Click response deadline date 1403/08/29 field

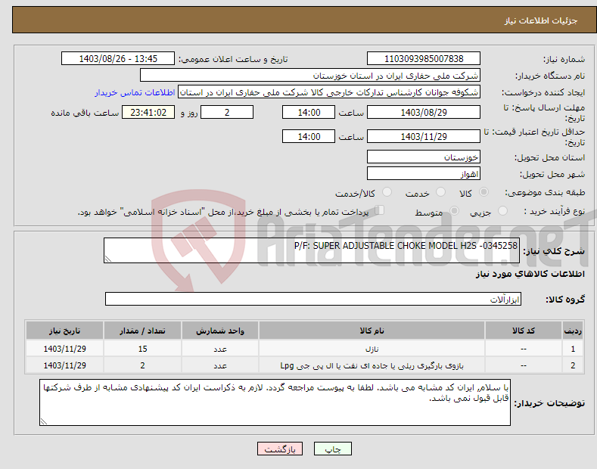424,112
